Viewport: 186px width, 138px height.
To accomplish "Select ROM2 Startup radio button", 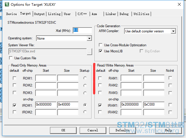I will click(x=85, y=85).
